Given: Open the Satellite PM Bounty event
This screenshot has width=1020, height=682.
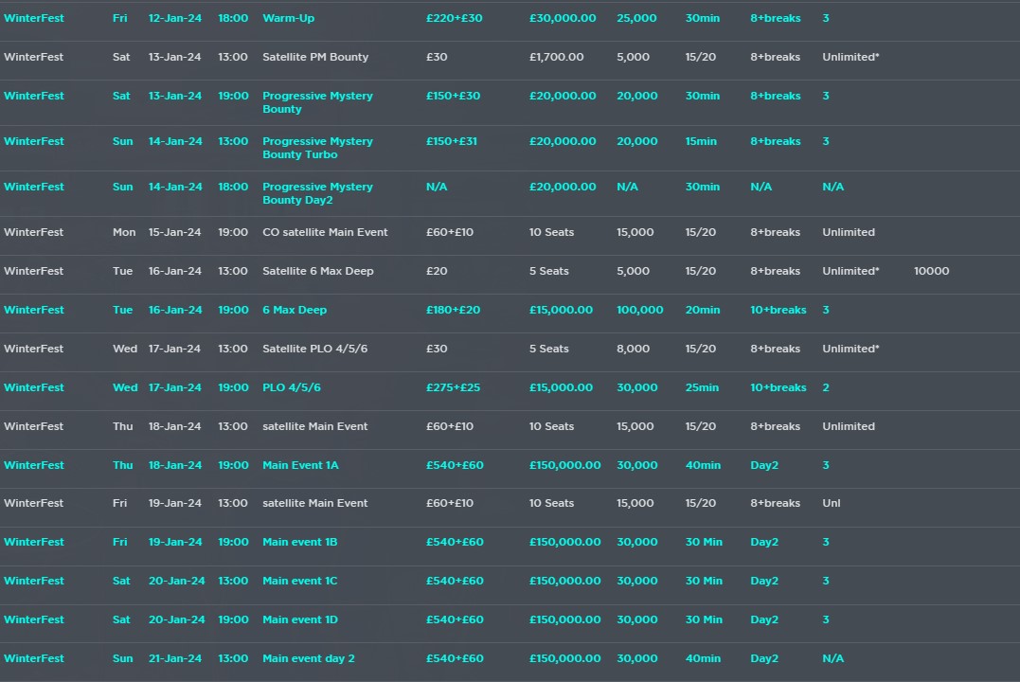Looking at the screenshot, I should tap(315, 57).
